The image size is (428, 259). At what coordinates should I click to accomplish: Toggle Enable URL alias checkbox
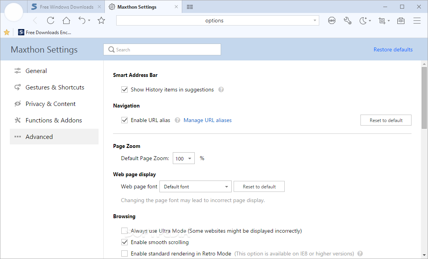(124, 120)
